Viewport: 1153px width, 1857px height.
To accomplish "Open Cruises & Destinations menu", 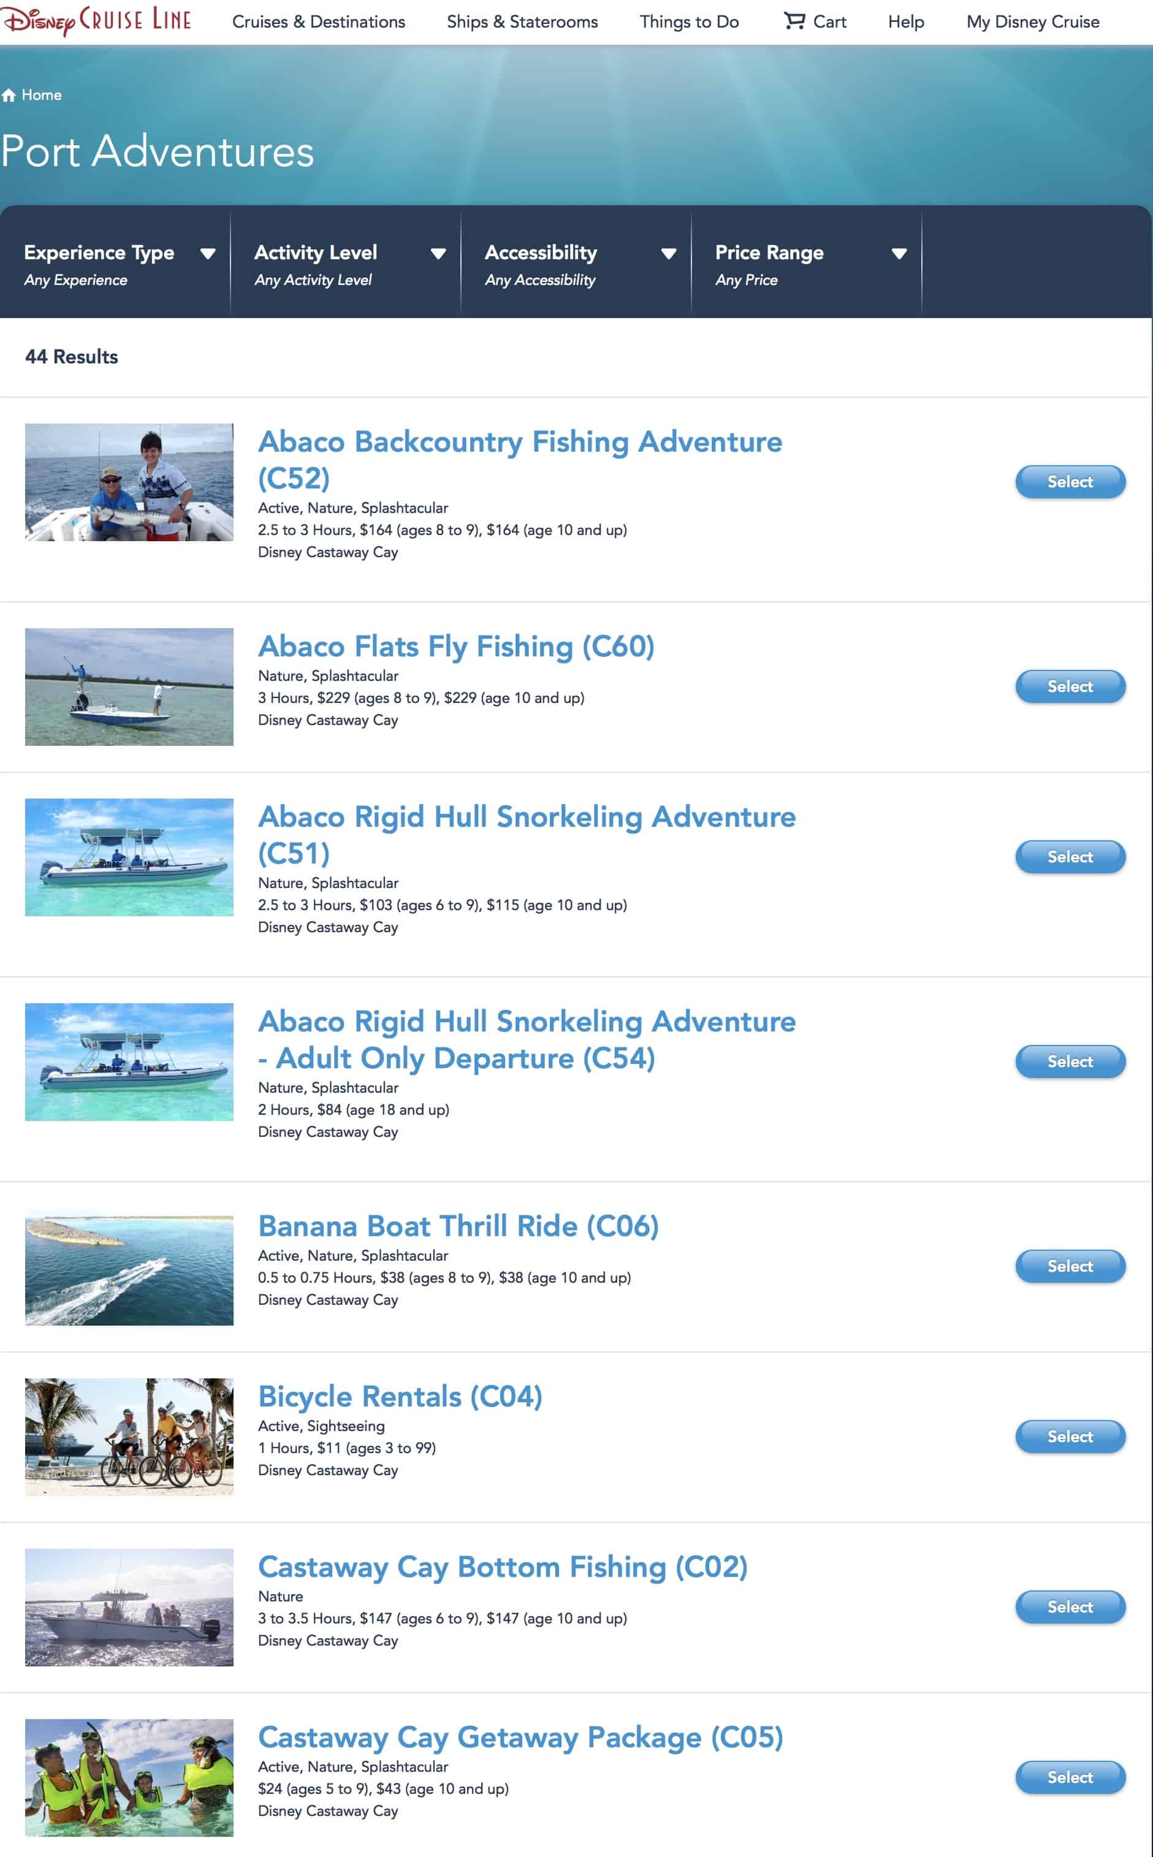I will (319, 21).
